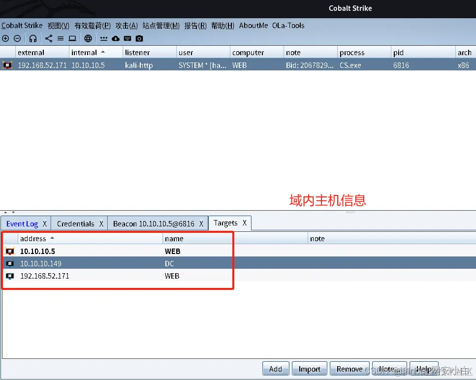Open keystrokes keyboard icon

(x=127, y=38)
